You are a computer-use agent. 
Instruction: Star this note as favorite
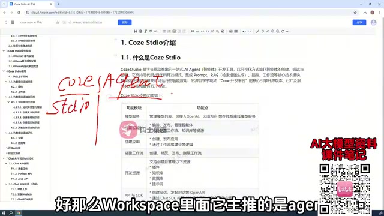58,22
